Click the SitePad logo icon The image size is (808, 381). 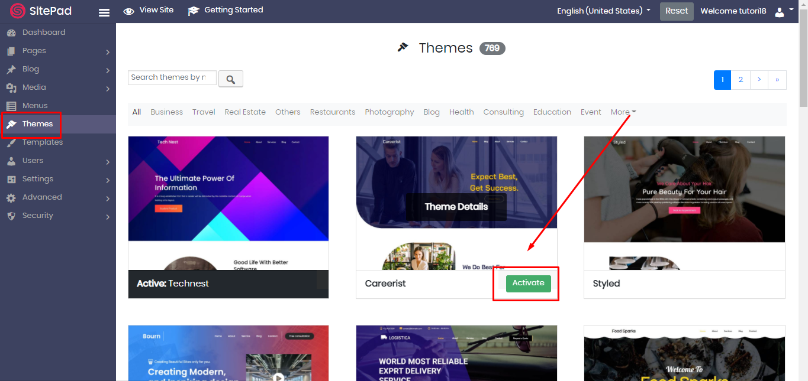[18, 11]
